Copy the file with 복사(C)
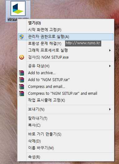This screenshot has width=119, height=164. [66, 125]
